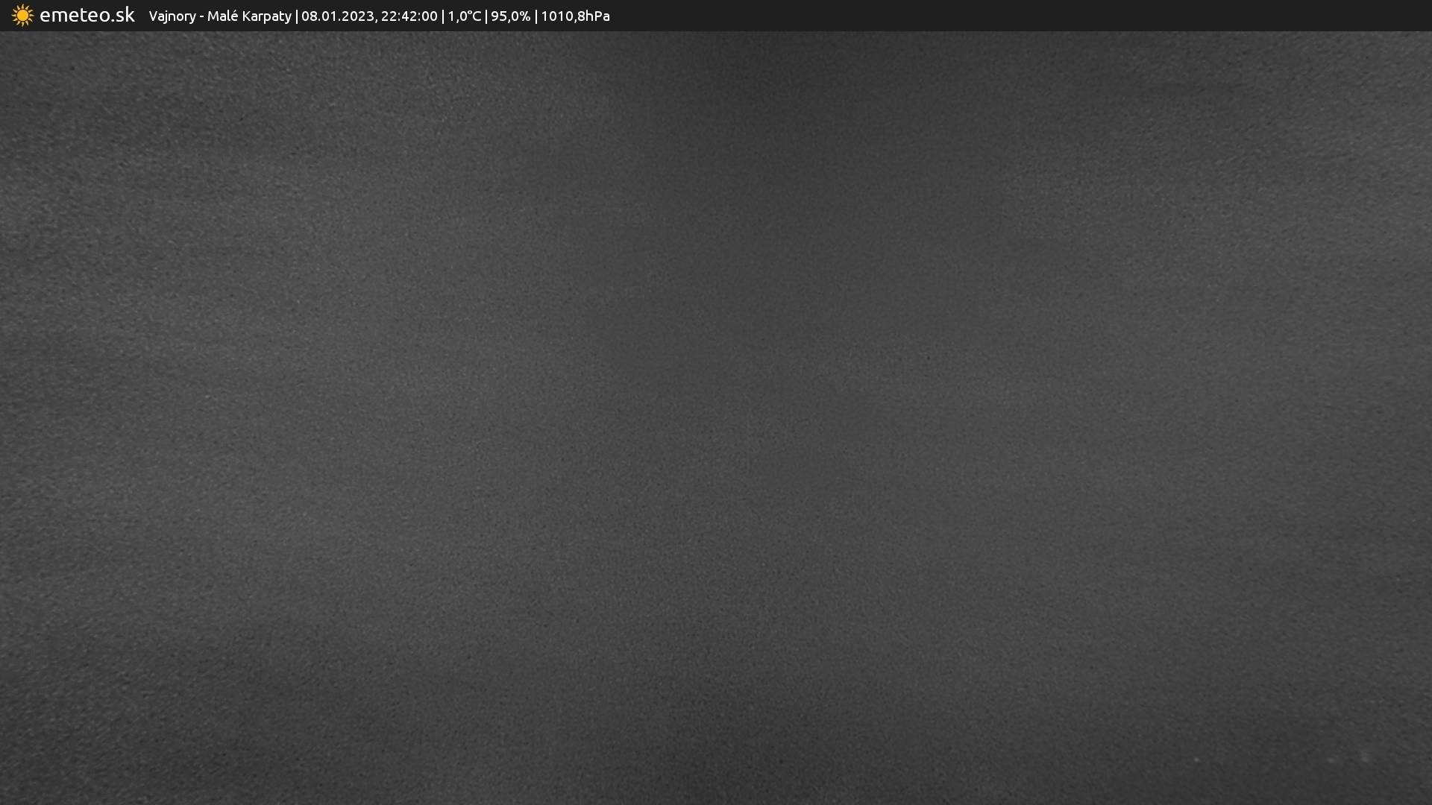The height and width of the screenshot is (805, 1432).
Task: Click the separator between temperature and humidity
Action: pyautogui.click(x=486, y=16)
